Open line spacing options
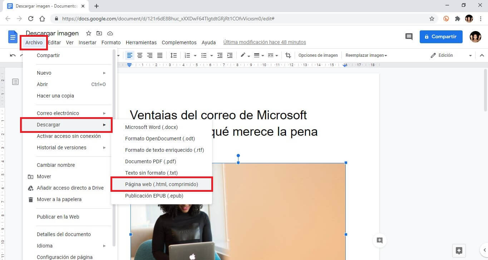This screenshot has height=260, width=488. (x=173, y=55)
